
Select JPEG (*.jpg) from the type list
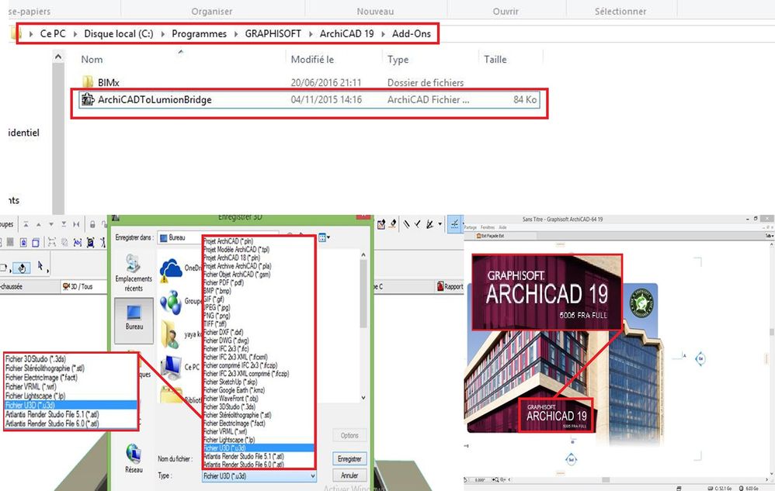point(217,307)
